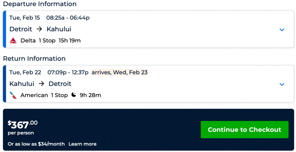This screenshot has height=152, width=296.
Task: Click the arrow between Kahului and Detroit
Action: 41,84
